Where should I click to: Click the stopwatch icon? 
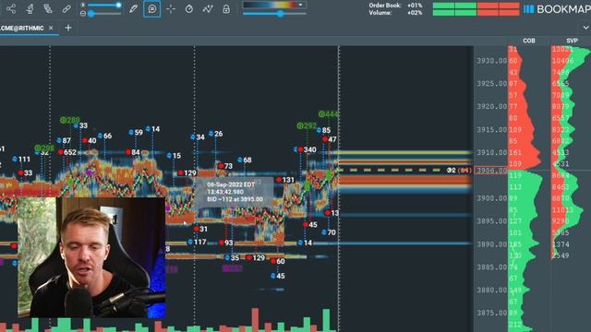189,9
